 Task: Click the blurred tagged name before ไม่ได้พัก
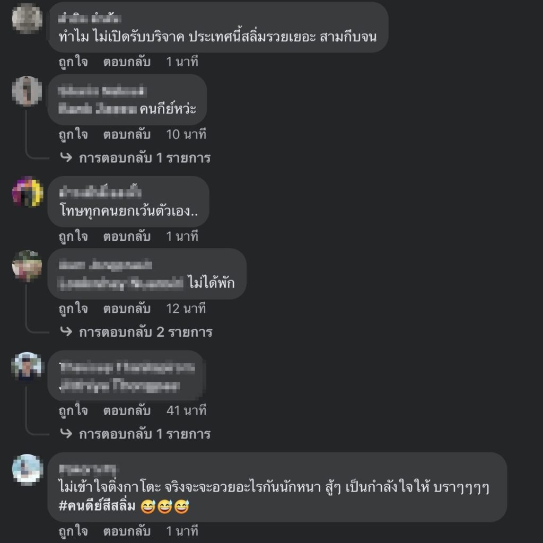point(121,283)
